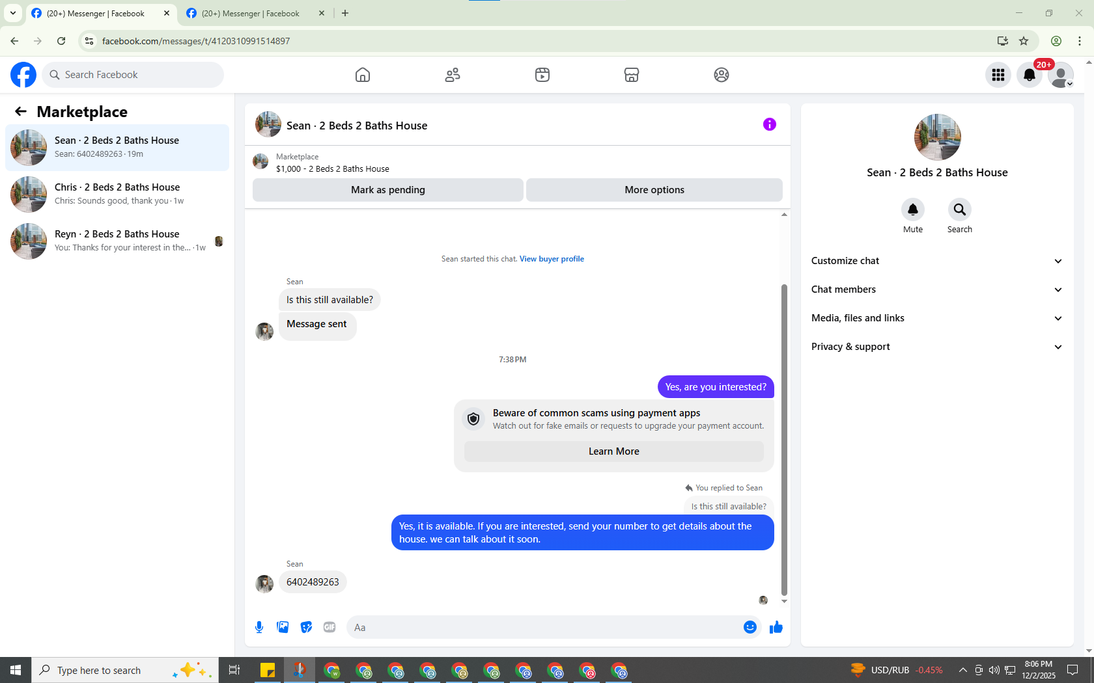Send a voice clip microphone icon
1094x683 pixels.
pos(259,627)
